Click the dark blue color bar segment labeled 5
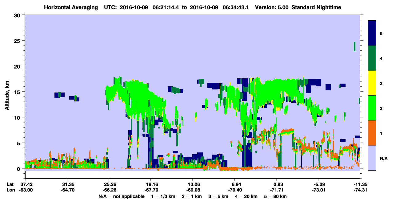 coord(372,33)
